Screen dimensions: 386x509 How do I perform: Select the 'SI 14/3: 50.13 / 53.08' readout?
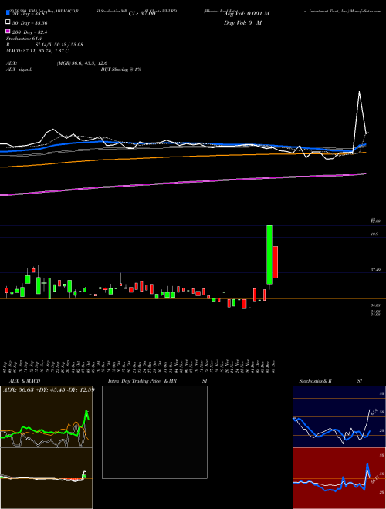pyautogui.click(x=59, y=45)
